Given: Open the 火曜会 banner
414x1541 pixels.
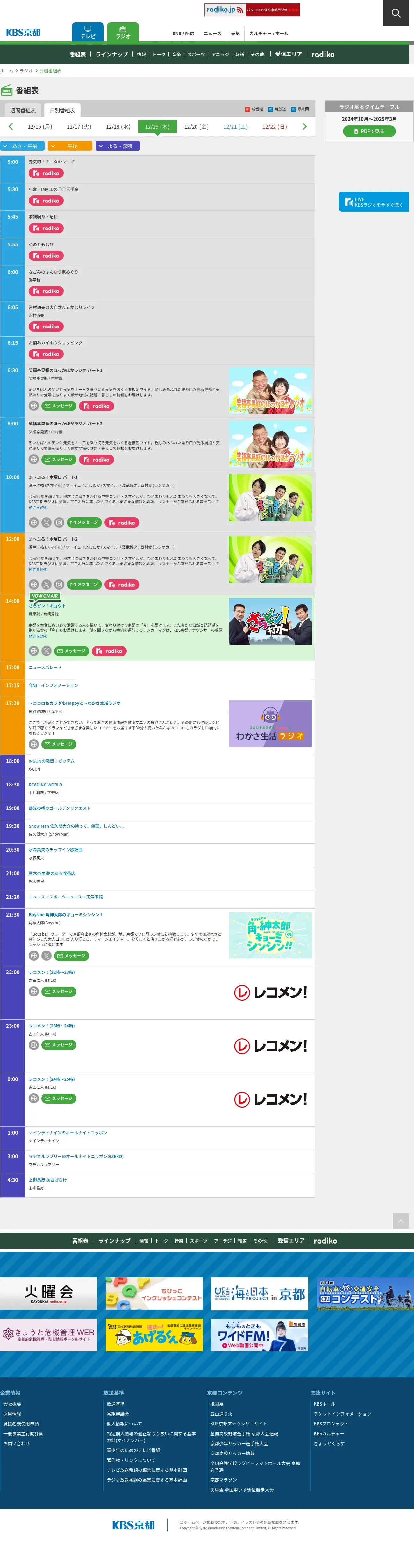Looking at the screenshot, I should click(48, 1293).
